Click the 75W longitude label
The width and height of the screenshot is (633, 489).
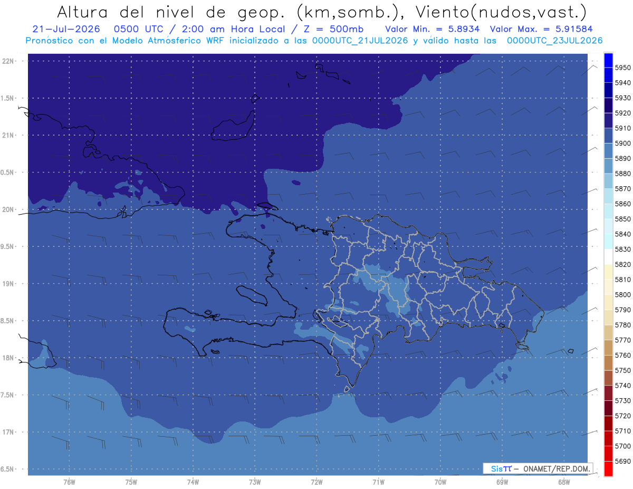point(131,482)
